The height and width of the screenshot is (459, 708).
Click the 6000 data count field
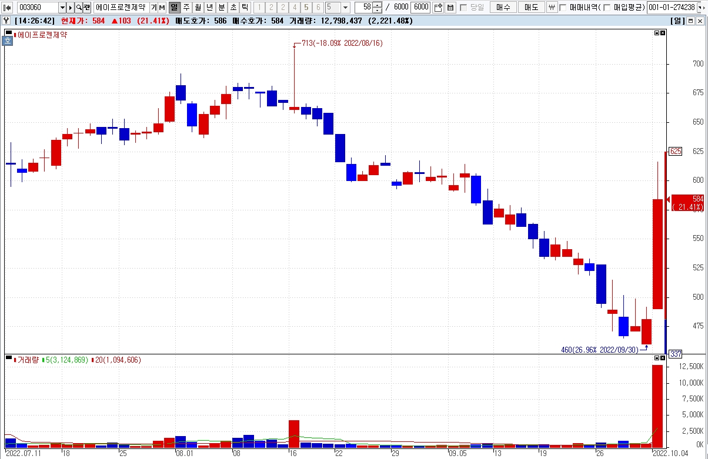[x=420, y=8]
